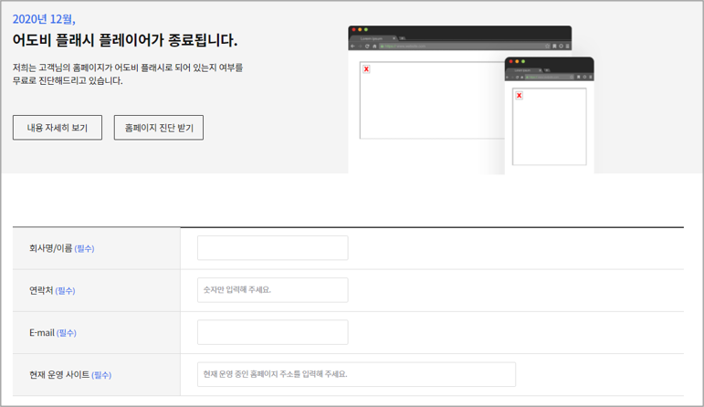Click the small browser window illustration

point(549,115)
